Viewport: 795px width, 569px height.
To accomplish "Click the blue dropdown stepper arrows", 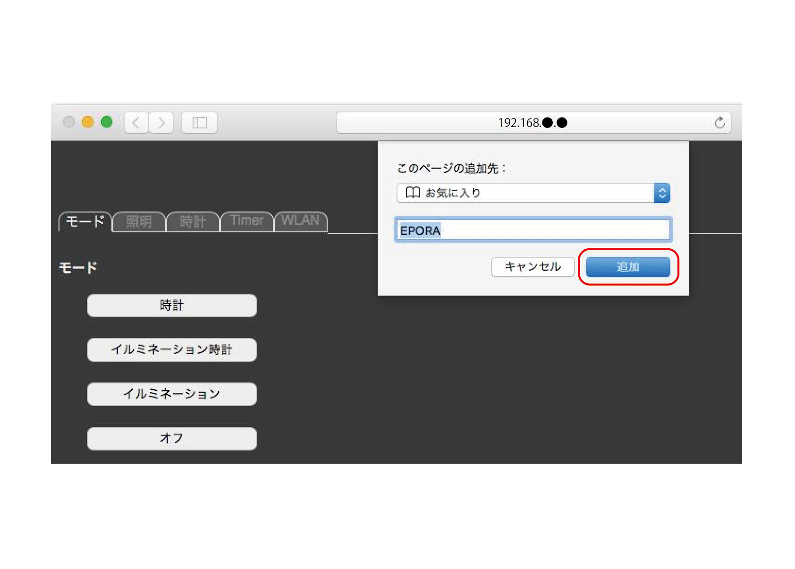I will (662, 193).
